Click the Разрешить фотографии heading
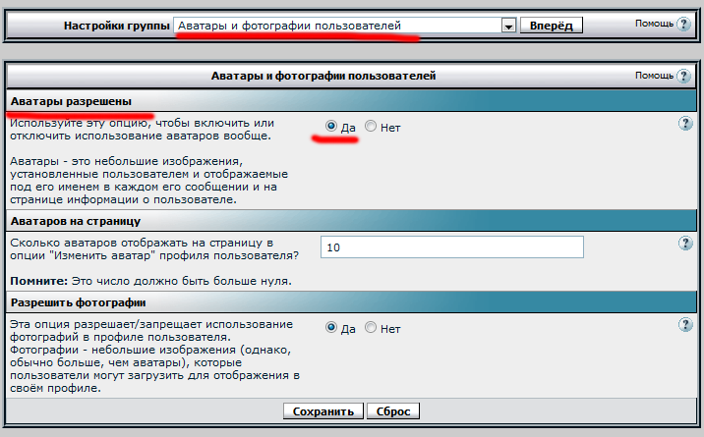This screenshot has width=704, height=437. pyautogui.click(x=78, y=302)
